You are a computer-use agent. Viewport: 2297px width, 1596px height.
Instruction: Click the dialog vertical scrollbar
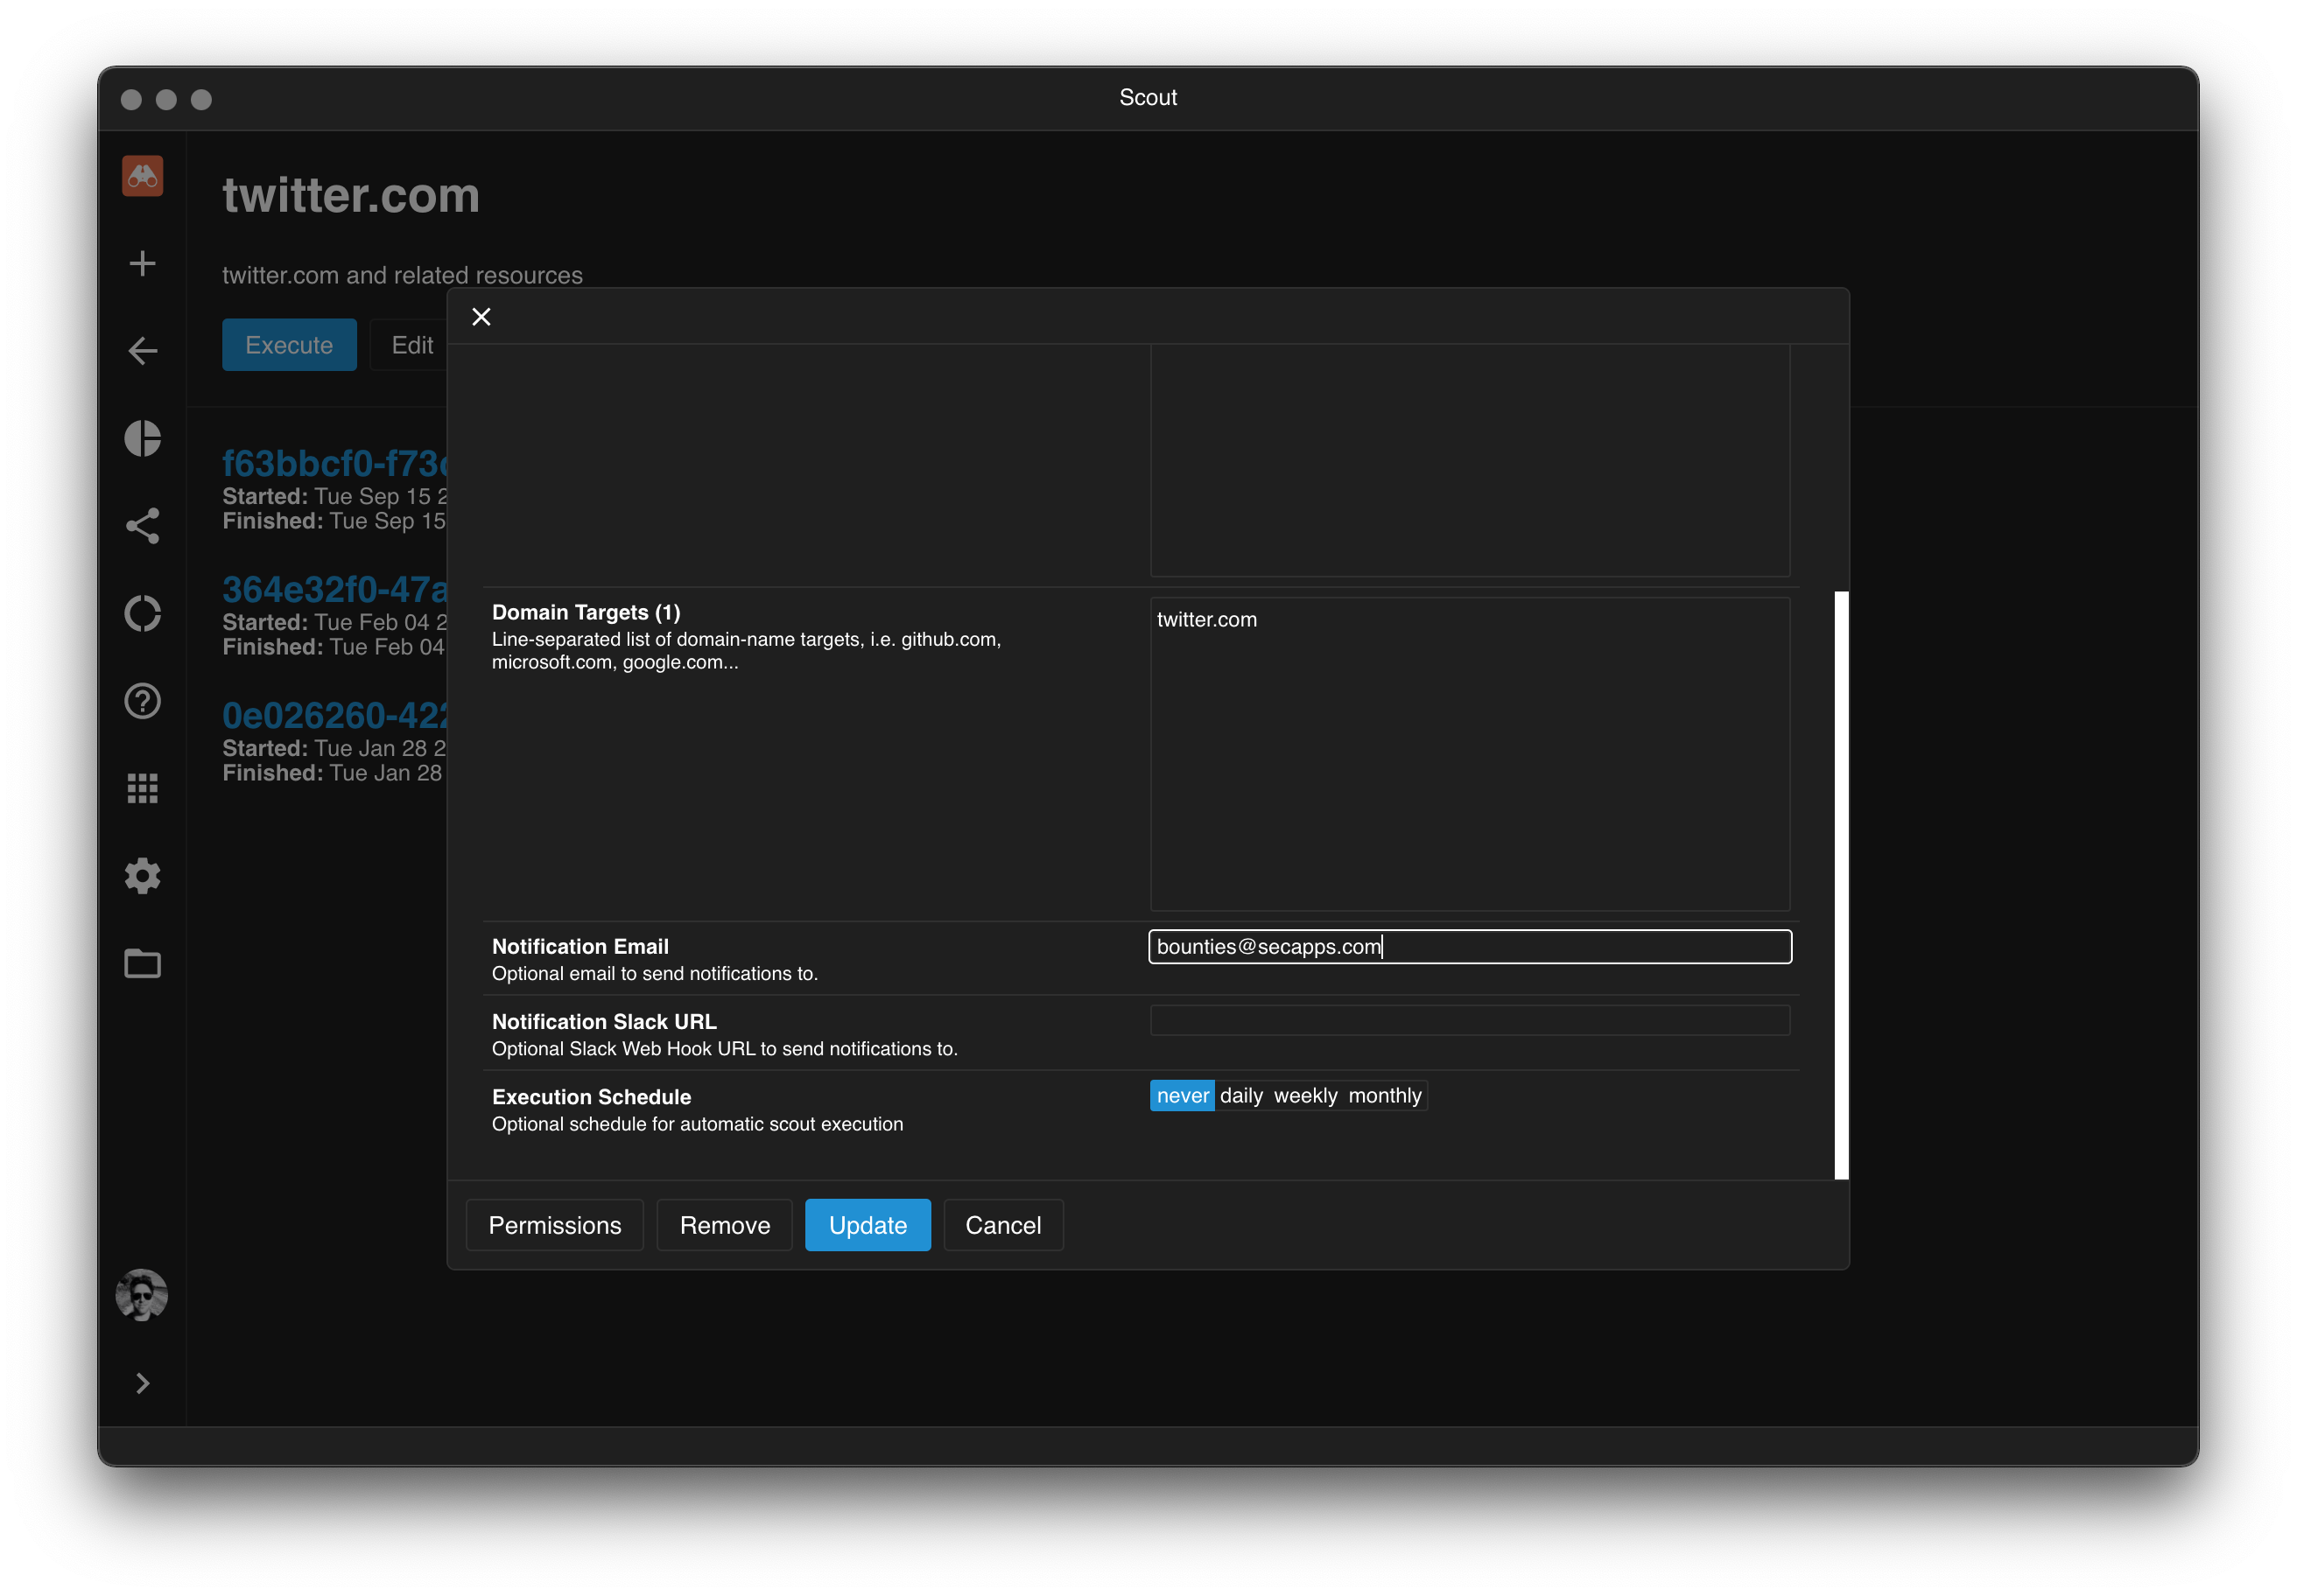click(x=1841, y=885)
